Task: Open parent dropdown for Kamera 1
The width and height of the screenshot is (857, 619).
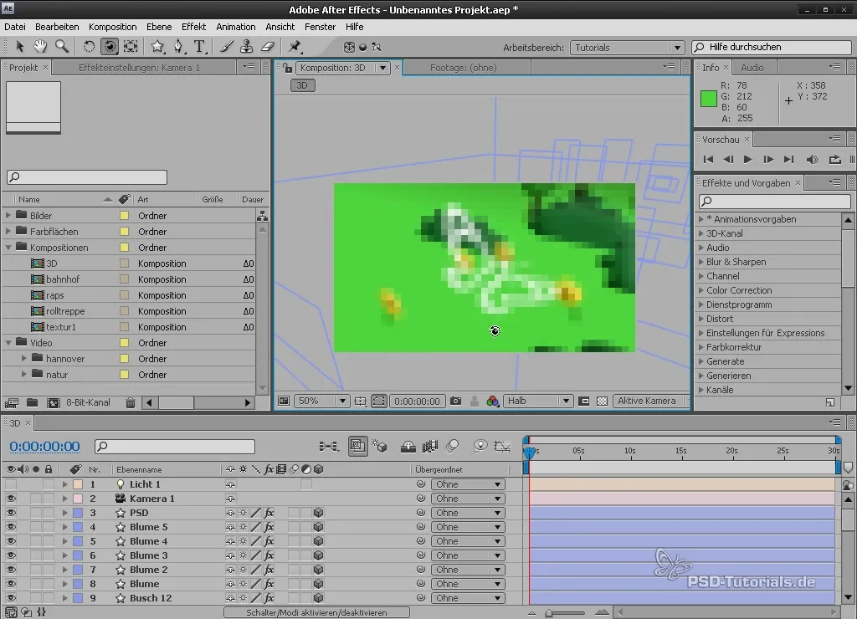Action: 468,499
